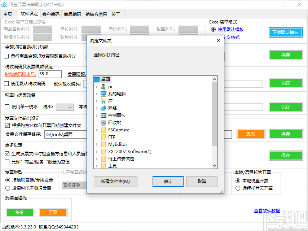Click inside the 税收编码版本号 input field
The height and width of the screenshot is (231, 308).
pos(50,74)
